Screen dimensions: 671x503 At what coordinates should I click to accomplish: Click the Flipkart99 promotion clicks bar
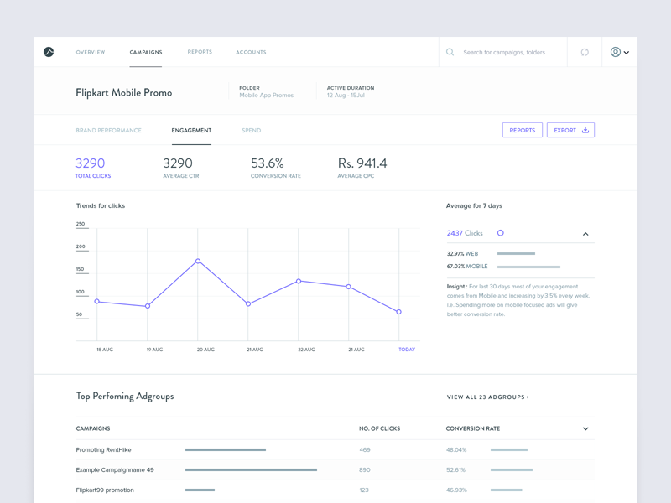click(200, 490)
